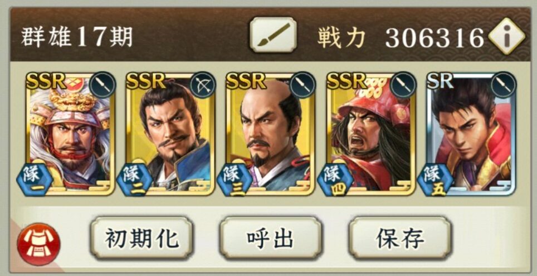Click the 隊五 hexagon badge
This screenshot has height=276, width=537.
tap(435, 180)
